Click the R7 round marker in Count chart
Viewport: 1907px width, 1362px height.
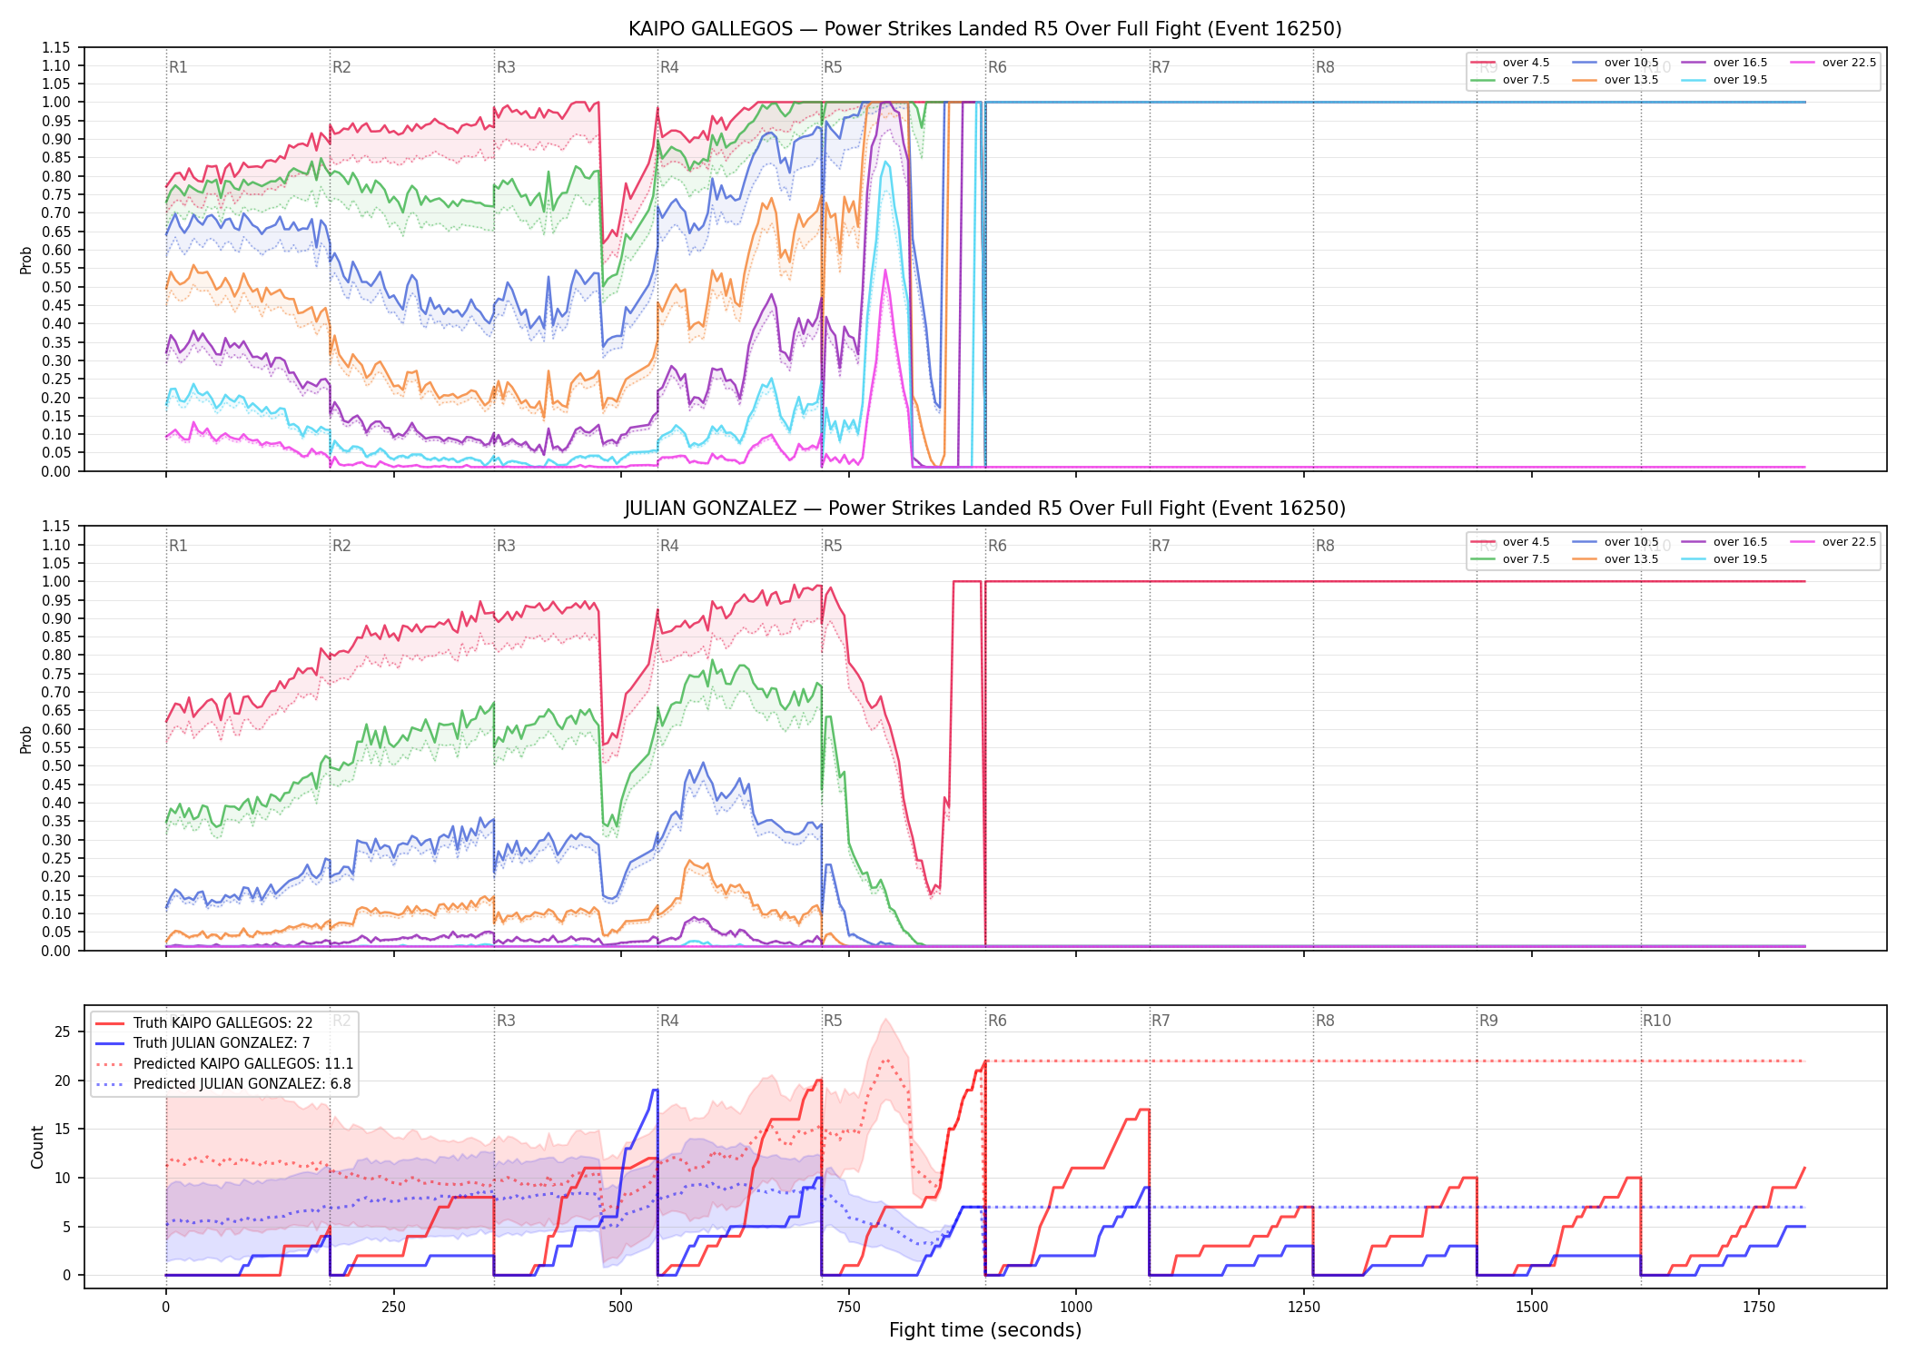point(1161,1021)
